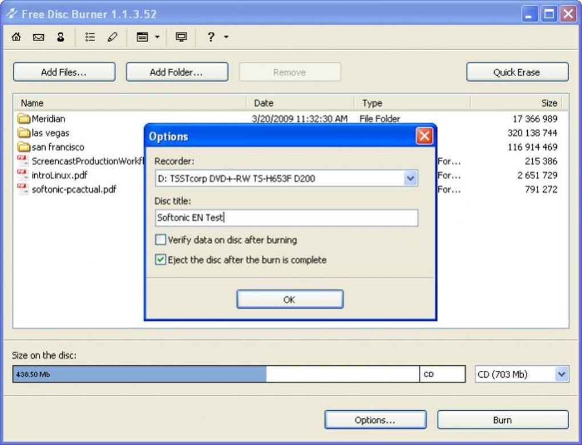Click the Burn button

[x=503, y=420]
